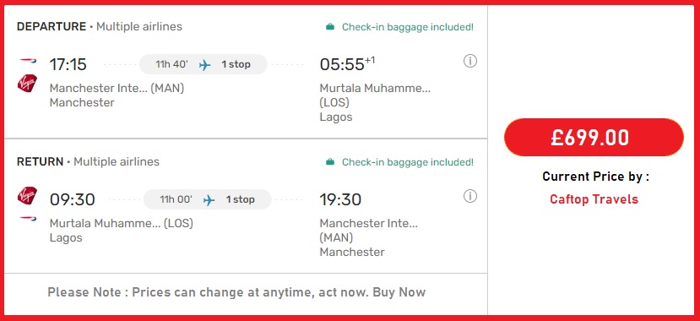Image resolution: width=700 pixels, height=321 pixels.
Task: Click the departure 11h 40' 1 stop pill
Action: point(203,64)
